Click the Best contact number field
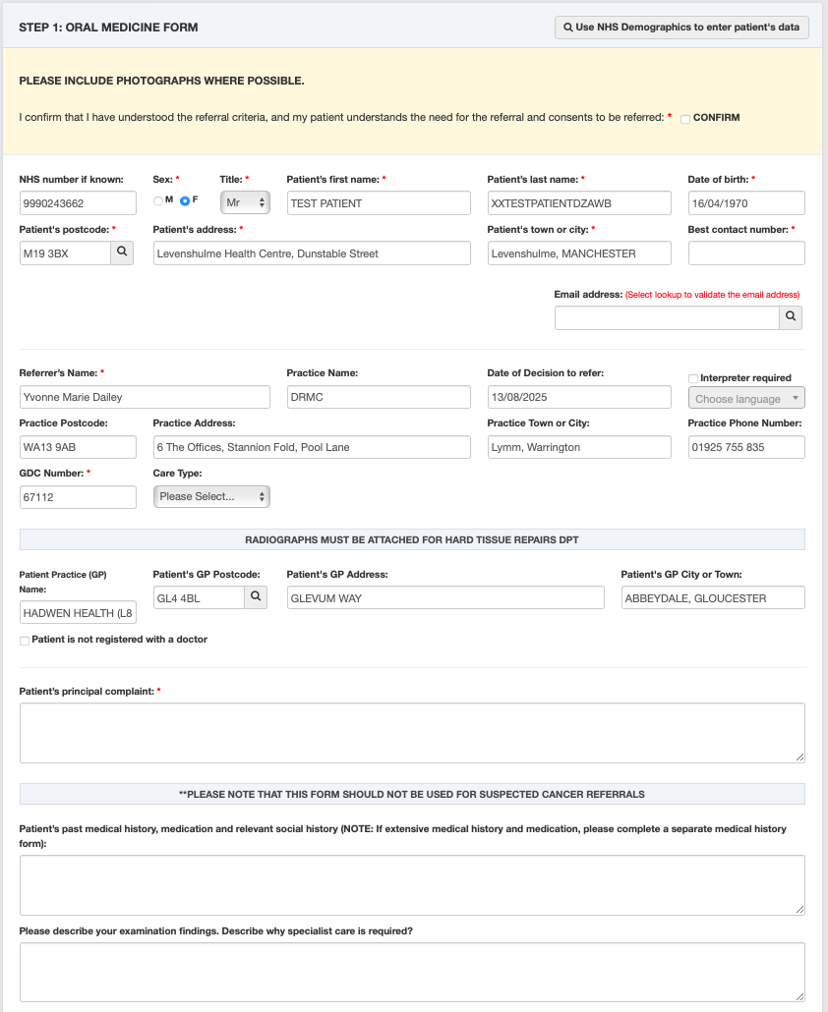This screenshot has height=1012, width=828. pyautogui.click(x=746, y=253)
